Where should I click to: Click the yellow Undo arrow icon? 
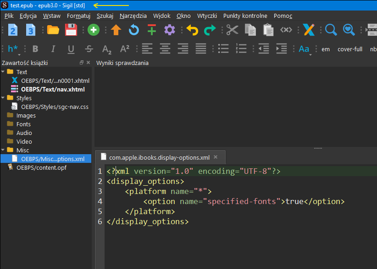[192, 30]
